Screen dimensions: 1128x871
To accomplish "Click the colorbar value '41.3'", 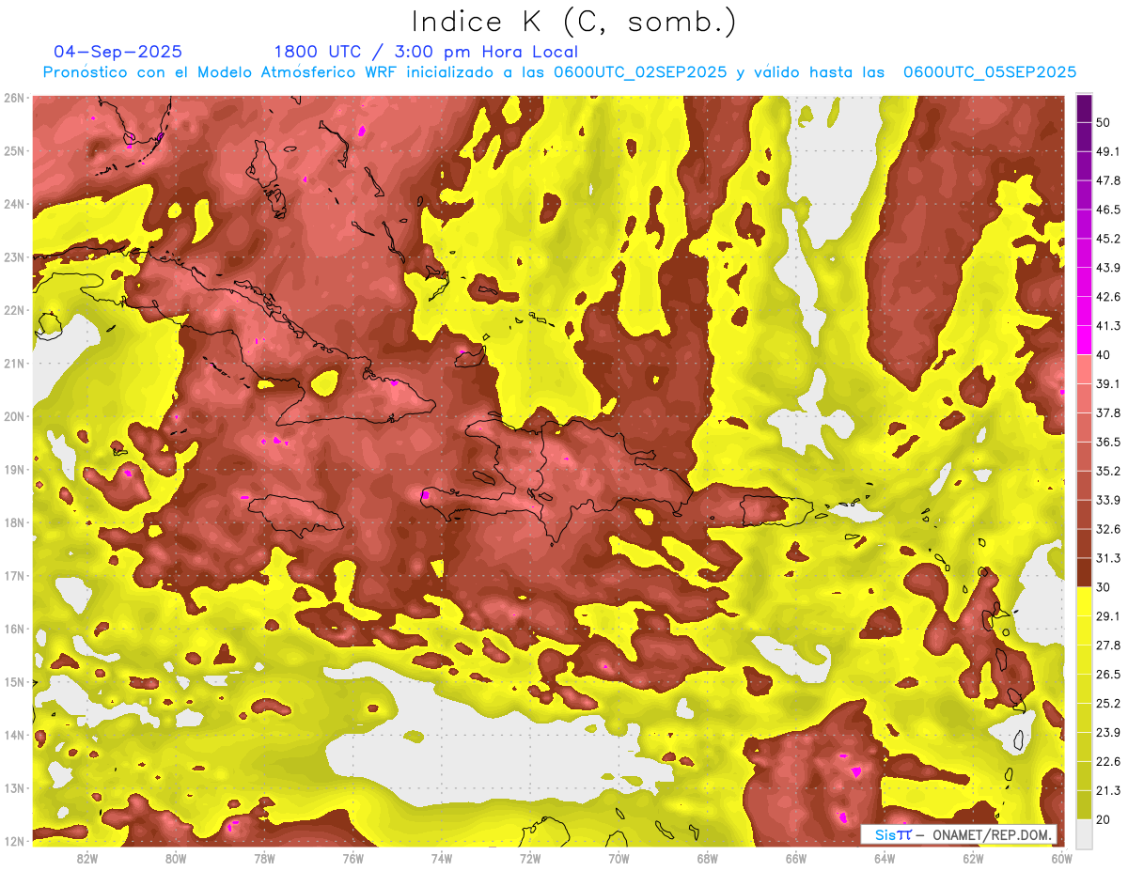I will (x=1108, y=326).
